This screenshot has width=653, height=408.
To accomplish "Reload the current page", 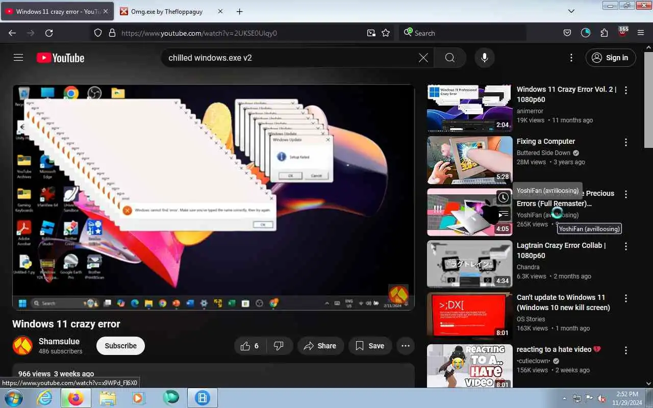I will coord(49,33).
